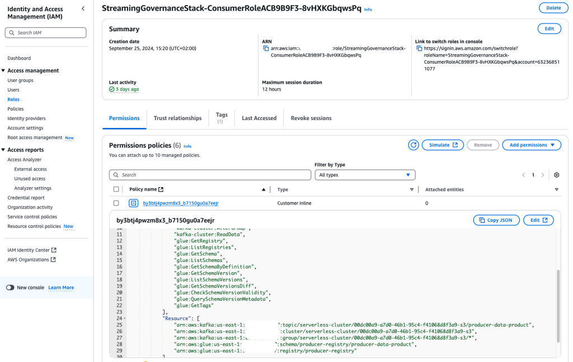Viewport: 573px width, 362px height.
Task: Open the by3btj4pwzm8x3_b7150gu0a7eejr policy link
Action: point(181,203)
